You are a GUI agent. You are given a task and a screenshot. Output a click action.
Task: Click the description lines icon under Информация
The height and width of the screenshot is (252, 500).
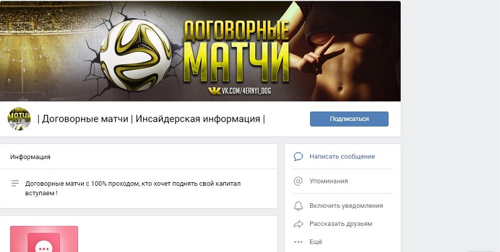coord(15,183)
